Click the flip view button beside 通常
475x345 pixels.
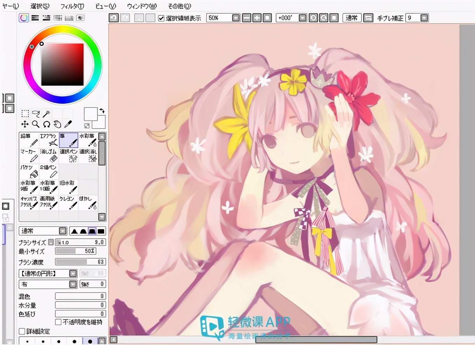(x=368, y=18)
